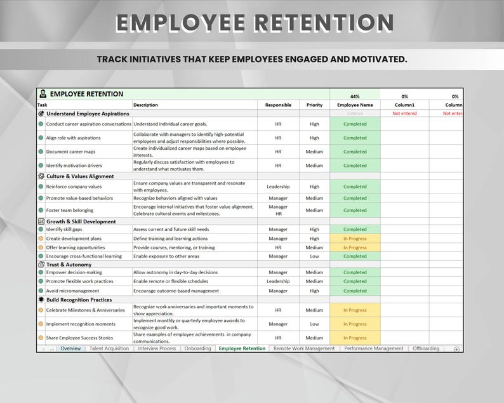Select the Employee Retention sheet tab
Viewport: 504px width, 403px height.
point(242,348)
